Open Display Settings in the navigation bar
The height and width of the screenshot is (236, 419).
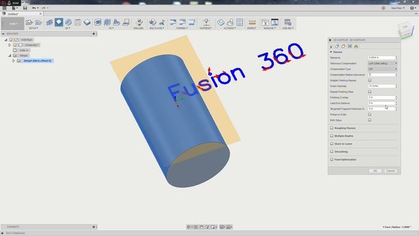click(222, 227)
